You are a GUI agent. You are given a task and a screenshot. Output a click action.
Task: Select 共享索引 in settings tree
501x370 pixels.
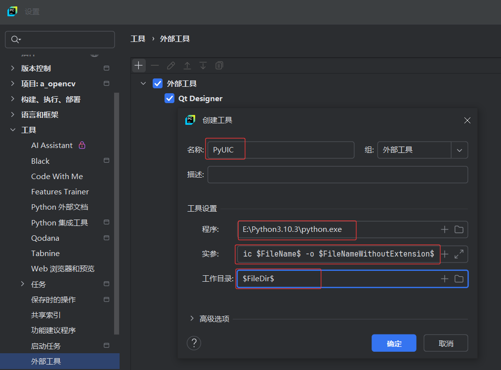tap(45, 315)
